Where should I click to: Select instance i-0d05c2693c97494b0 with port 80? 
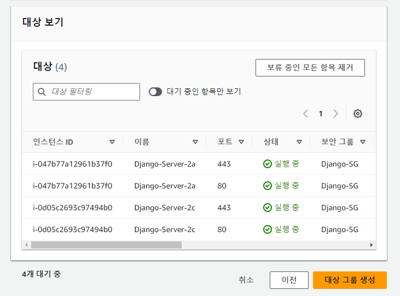pyautogui.click(x=72, y=229)
